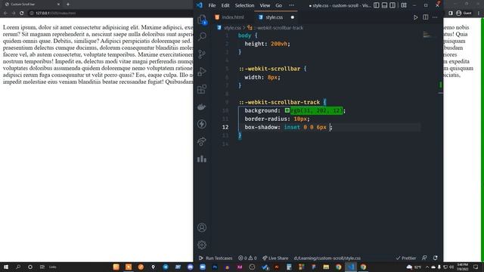Open the Guest profile button in the browser

tap(464, 13)
